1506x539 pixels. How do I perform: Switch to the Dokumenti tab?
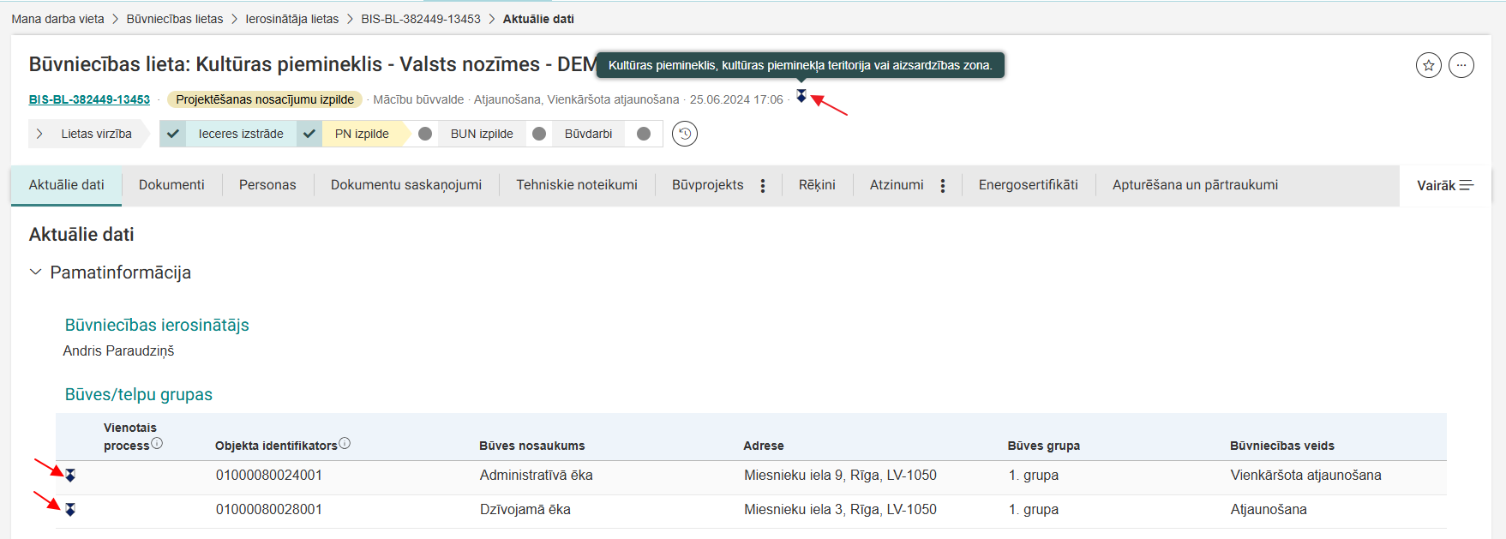pos(171,185)
